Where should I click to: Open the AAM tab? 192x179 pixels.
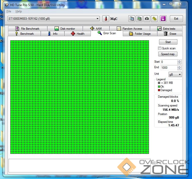pyautogui.click(x=96, y=28)
